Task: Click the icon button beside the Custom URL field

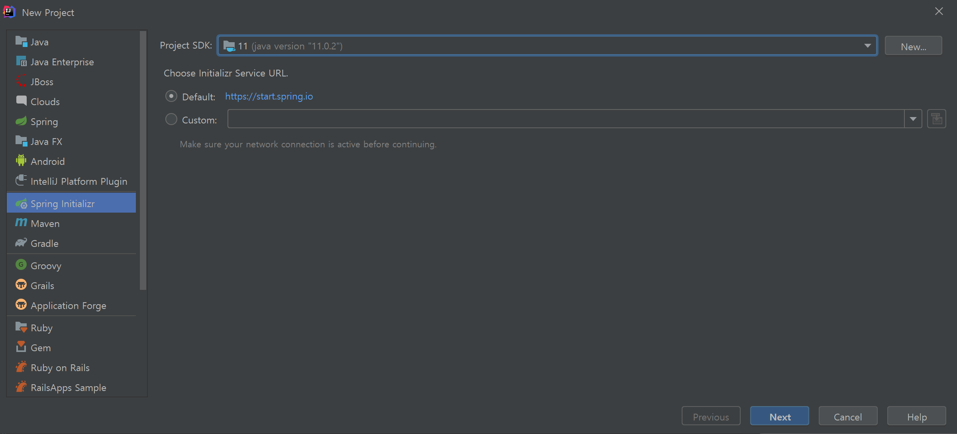Action: tap(936, 119)
